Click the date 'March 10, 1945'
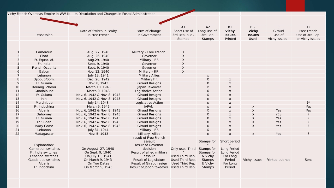Viewport: 334px width, 188px height. 98,87
